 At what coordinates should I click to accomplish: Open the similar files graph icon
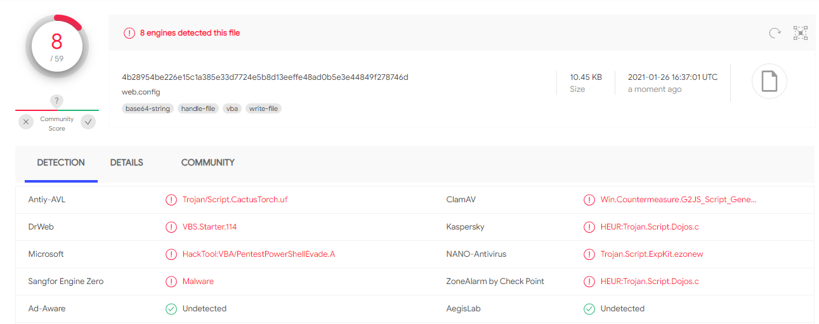coord(801,33)
